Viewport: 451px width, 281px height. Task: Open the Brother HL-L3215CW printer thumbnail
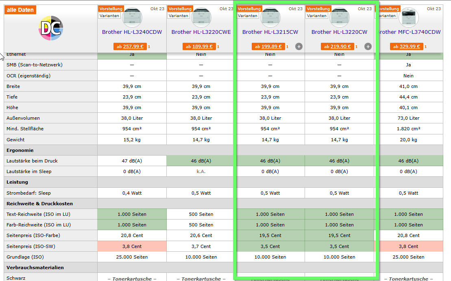click(270, 18)
